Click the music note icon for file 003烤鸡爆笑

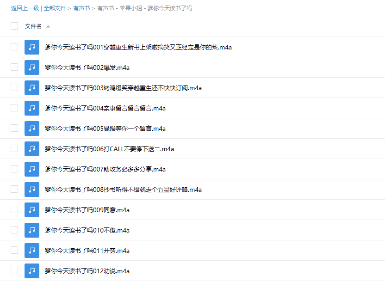32,88
